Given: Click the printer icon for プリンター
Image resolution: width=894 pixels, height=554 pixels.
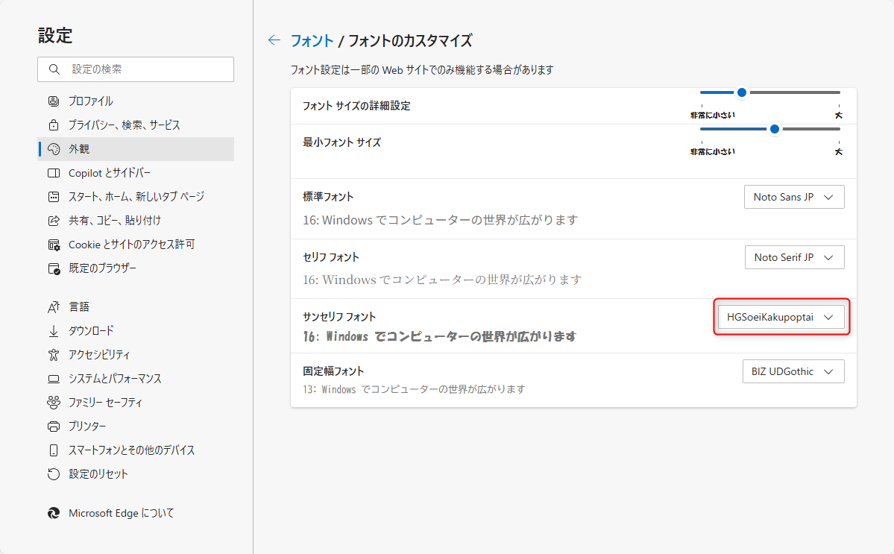Looking at the screenshot, I should tap(54, 426).
